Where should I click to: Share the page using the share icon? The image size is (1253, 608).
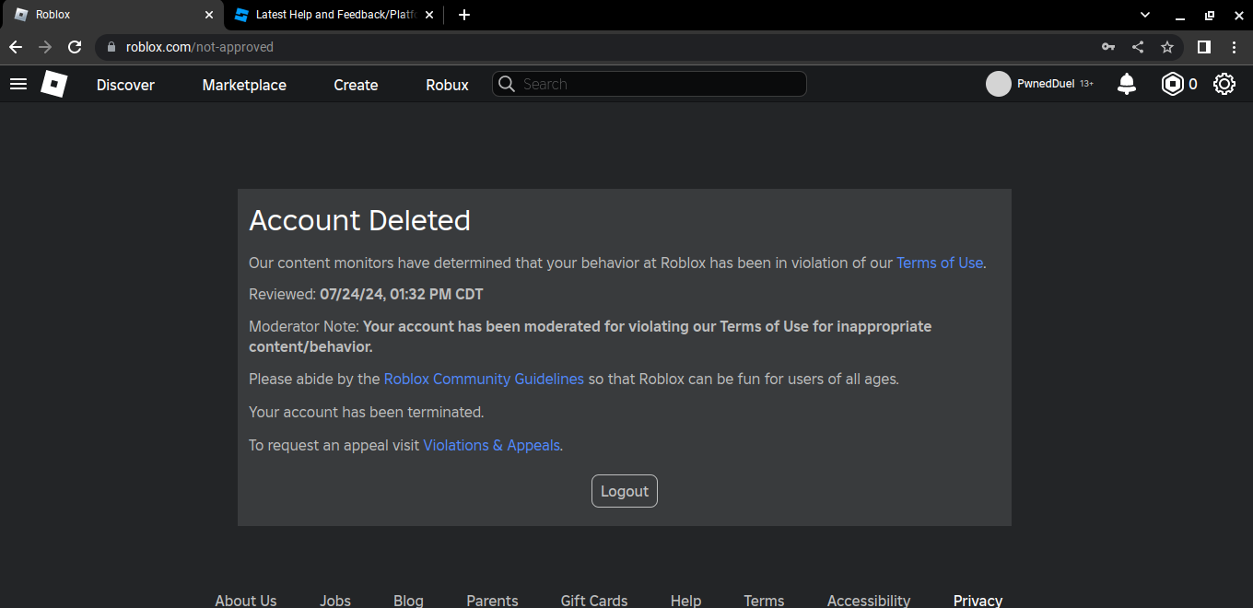pos(1138,47)
